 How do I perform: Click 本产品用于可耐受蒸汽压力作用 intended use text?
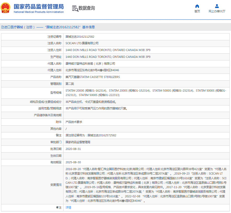tap(96, 108)
